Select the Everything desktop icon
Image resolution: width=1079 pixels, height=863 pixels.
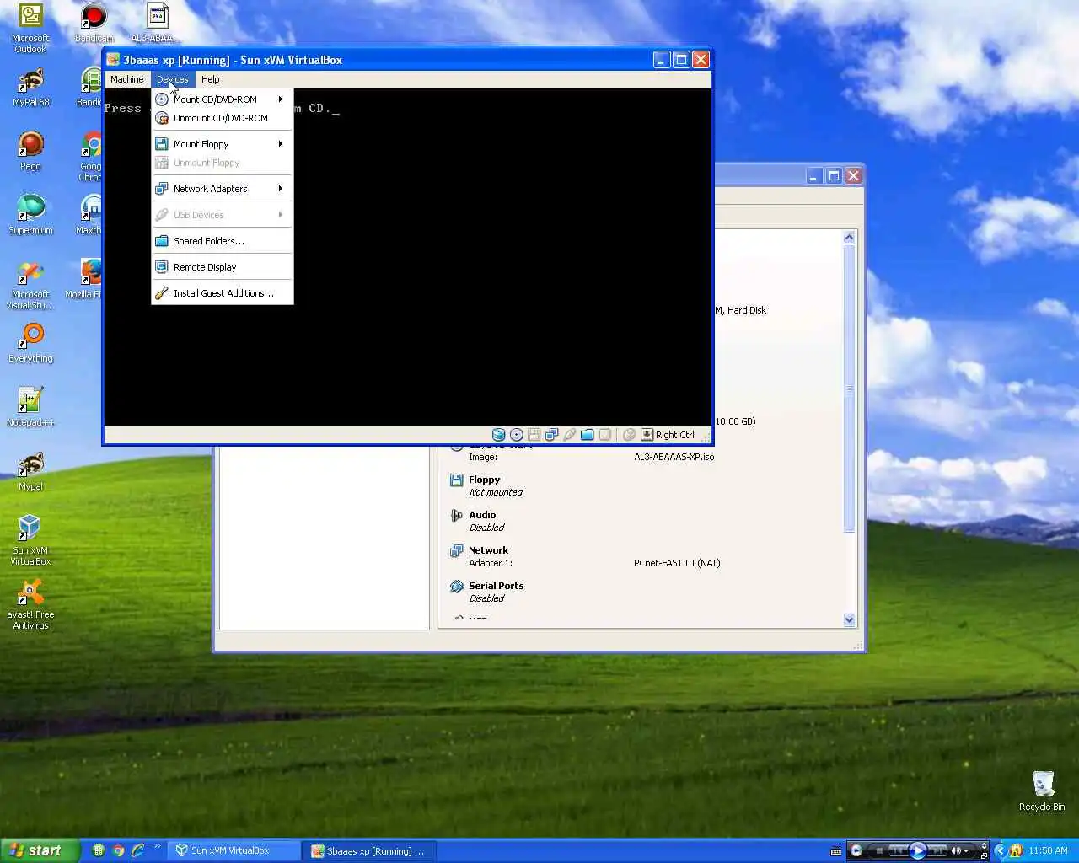pos(30,344)
